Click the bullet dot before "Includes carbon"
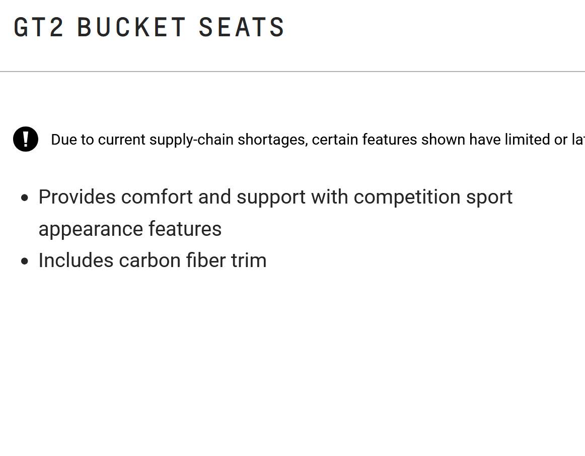 click(x=25, y=261)
